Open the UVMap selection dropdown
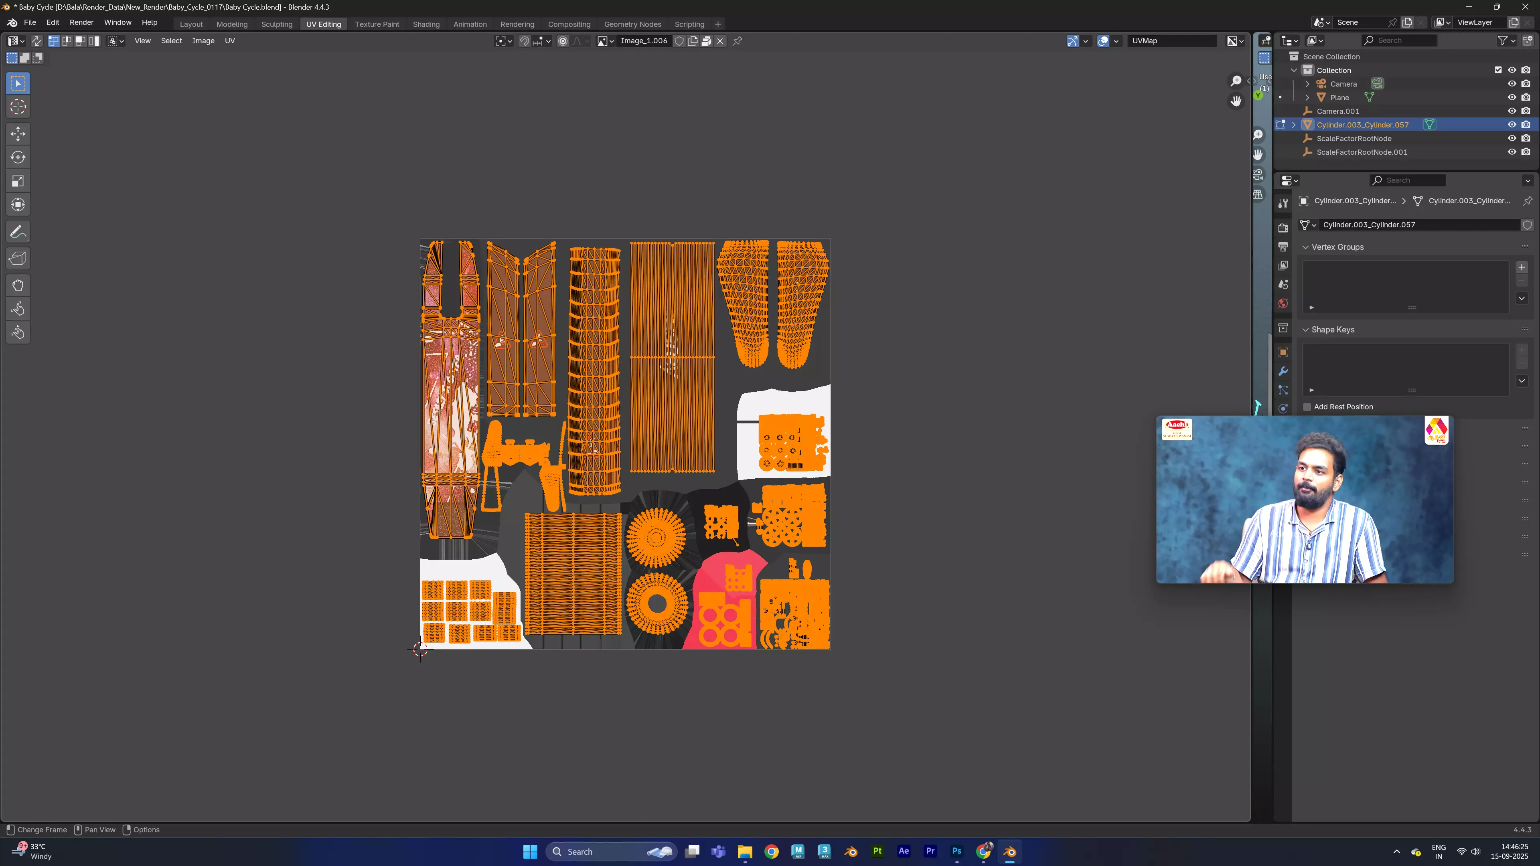 [x=1172, y=40]
